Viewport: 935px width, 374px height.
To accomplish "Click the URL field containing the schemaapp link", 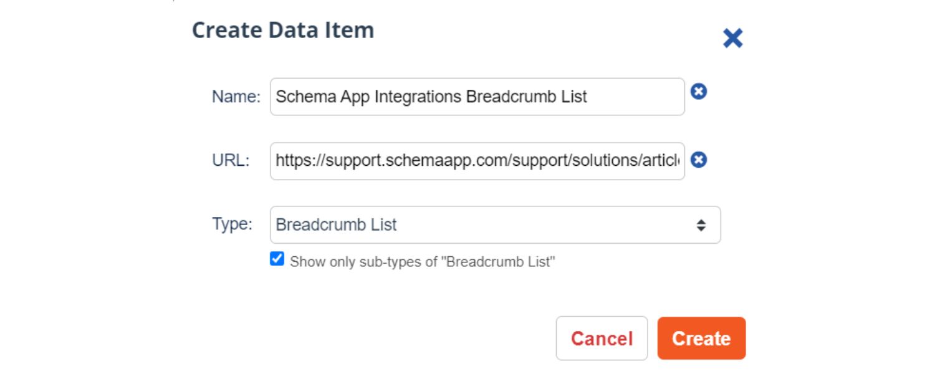I will [477, 160].
